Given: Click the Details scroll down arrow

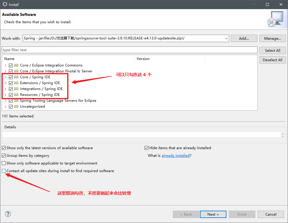Looking at the screenshot, I should coord(283,136).
